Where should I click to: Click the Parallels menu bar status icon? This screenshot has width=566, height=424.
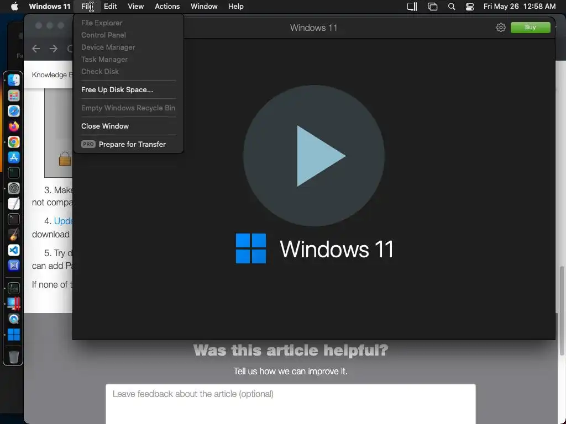(x=412, y=7)
